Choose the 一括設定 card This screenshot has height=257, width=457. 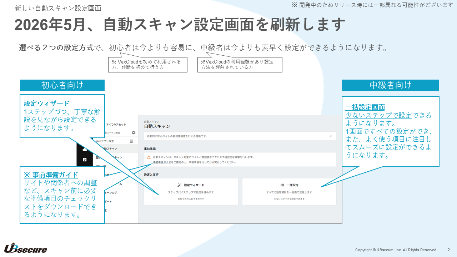pos(289,192)
